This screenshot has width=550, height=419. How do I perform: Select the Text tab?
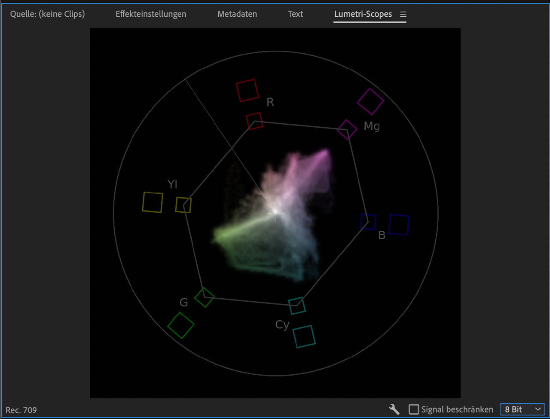click(295, 14)
